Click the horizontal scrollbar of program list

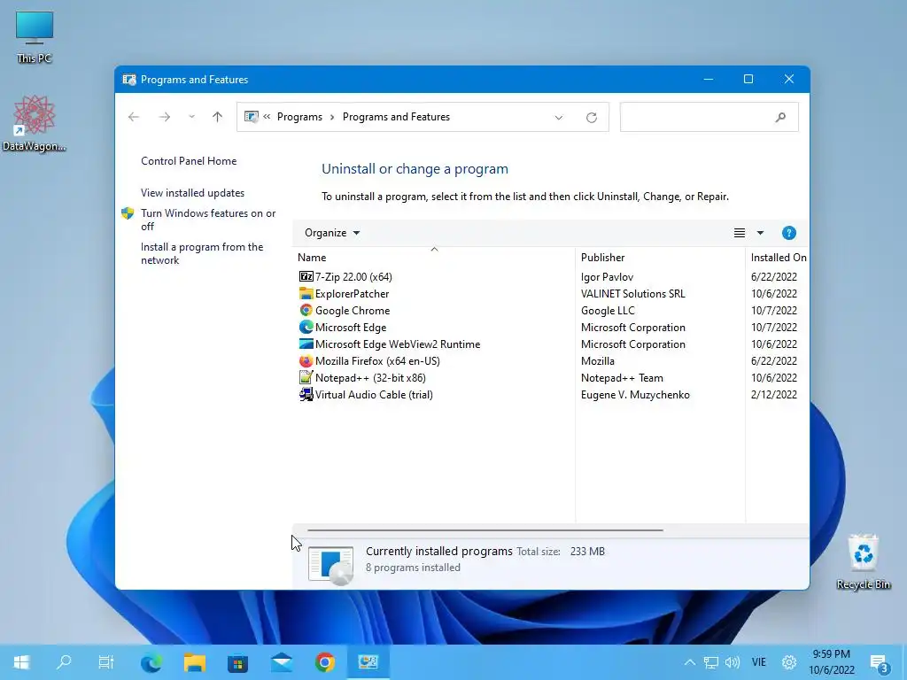485,529
